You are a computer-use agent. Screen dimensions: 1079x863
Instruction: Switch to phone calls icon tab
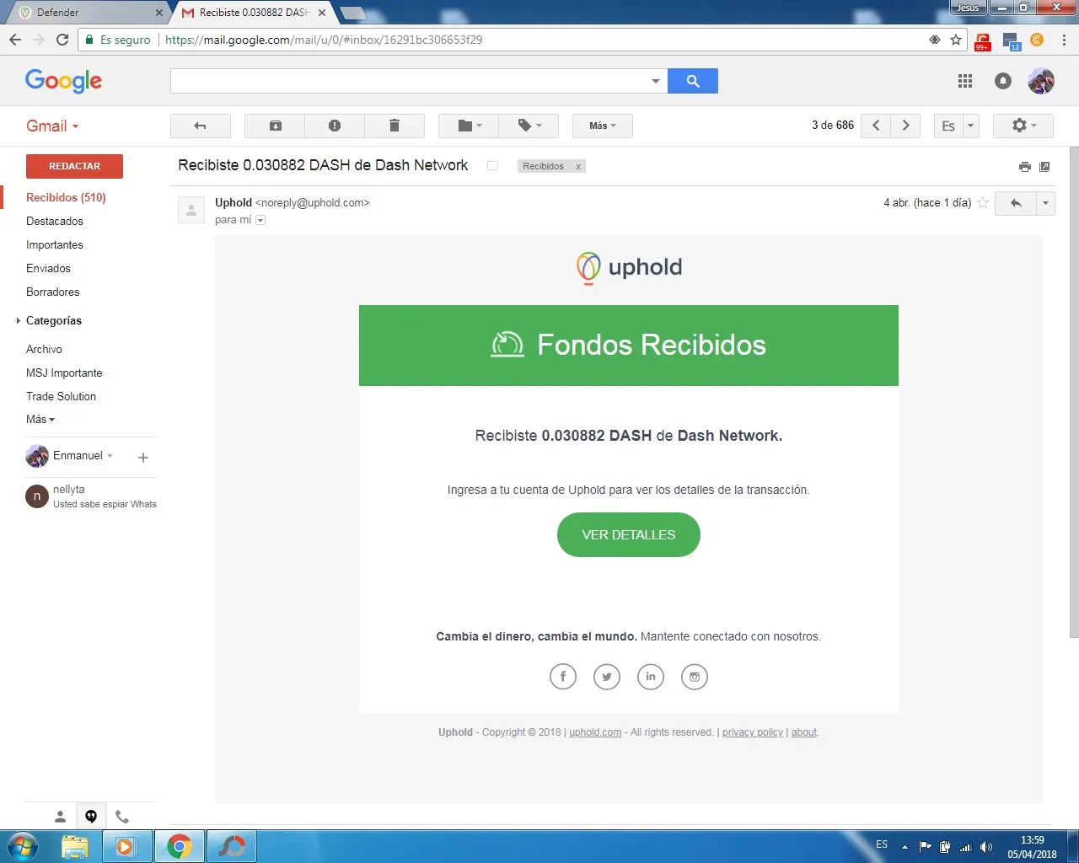(122, 817)
